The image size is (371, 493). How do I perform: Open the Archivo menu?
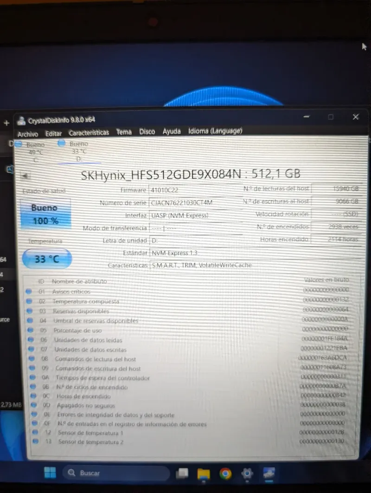click(x=28, y=134)
